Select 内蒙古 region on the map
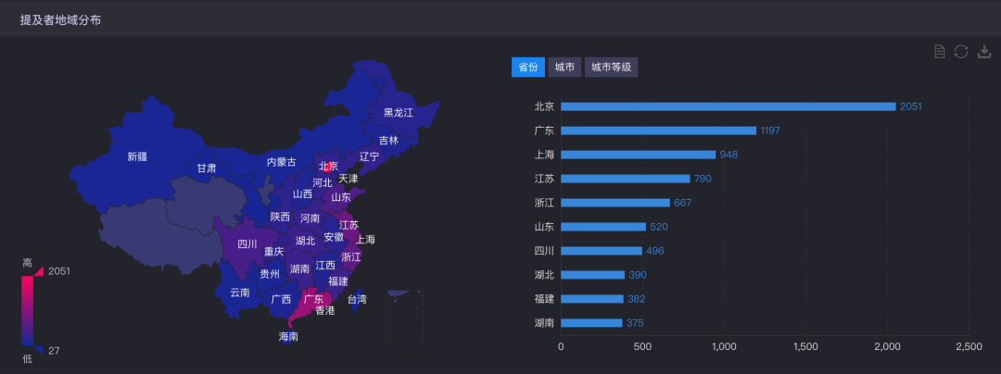The height and width of the screenshot is (374, 1001). 281,163
